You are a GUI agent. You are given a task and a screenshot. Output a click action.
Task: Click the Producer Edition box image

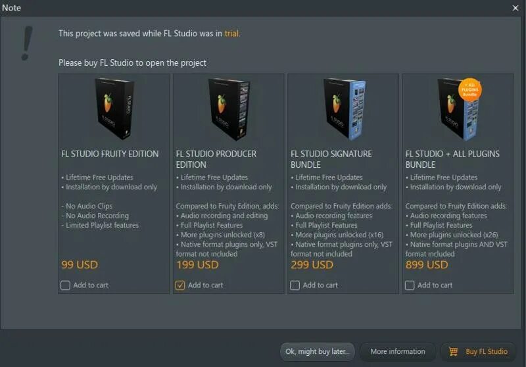[229, 109]
